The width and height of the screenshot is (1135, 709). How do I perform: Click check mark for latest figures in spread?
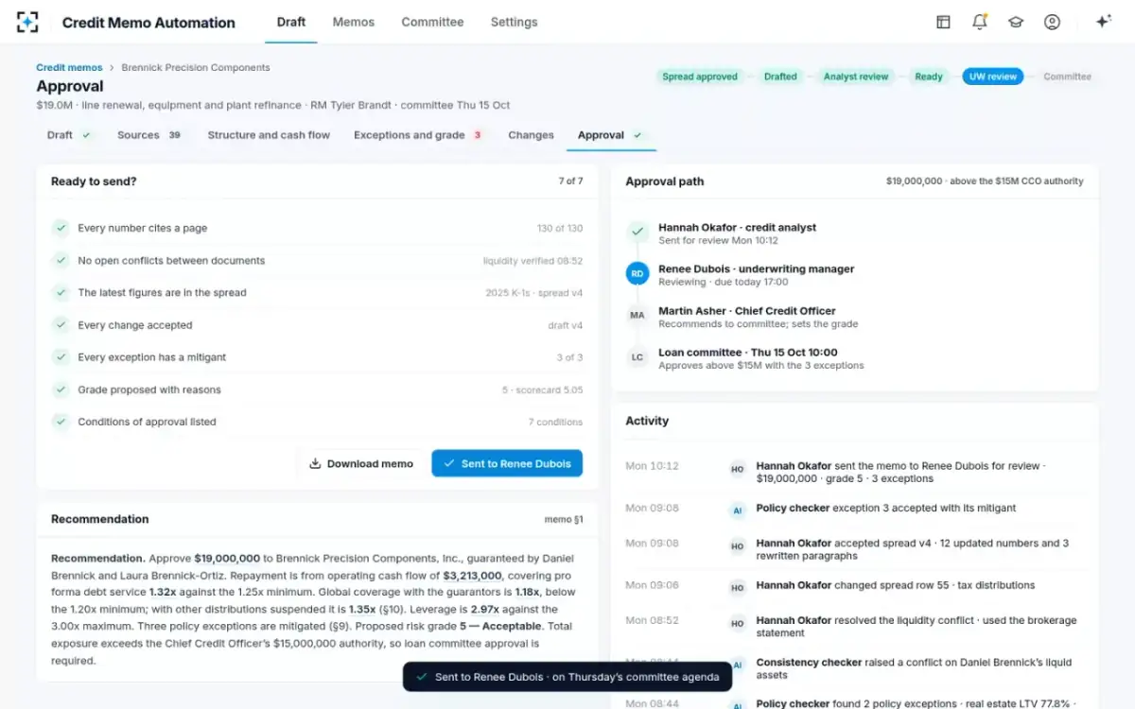[x=61, y=293]
